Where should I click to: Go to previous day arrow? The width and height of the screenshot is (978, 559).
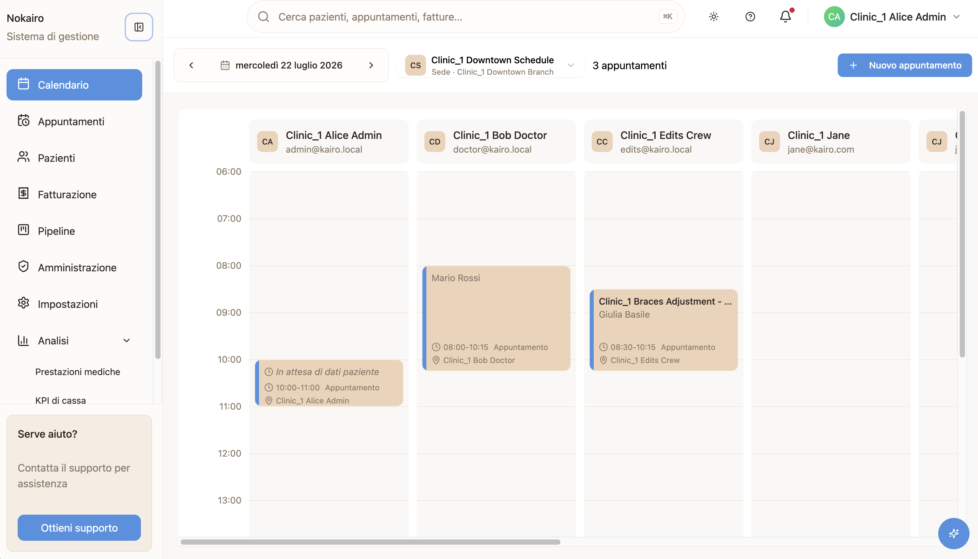click(x=191, y=65)
